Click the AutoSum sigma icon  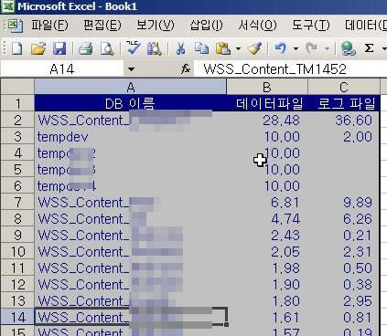click(x=369, y=48)
